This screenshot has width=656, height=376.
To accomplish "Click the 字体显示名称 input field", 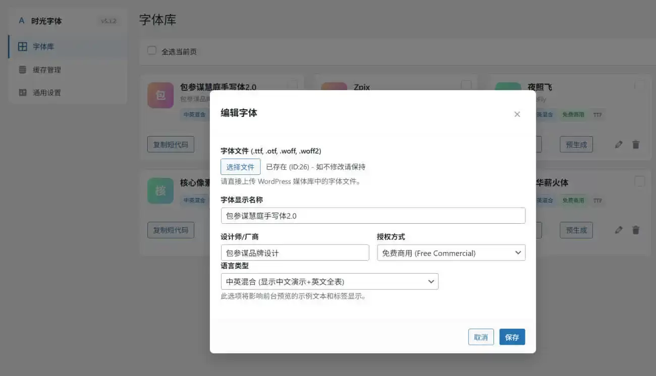I will [373, 215].
